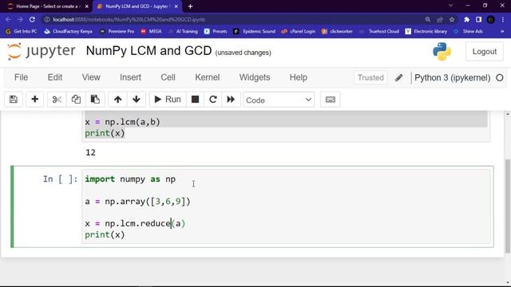The height and width of the screenshot is (287, 511).
Task: Toggle the browser side panel icon
Action: coord(478,19)
